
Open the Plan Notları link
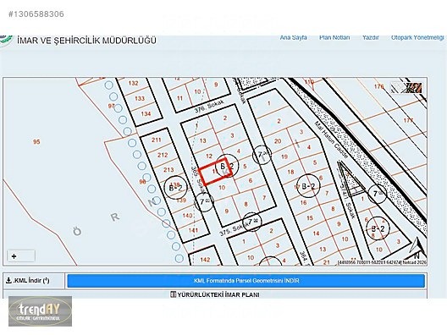click(334, 37)
